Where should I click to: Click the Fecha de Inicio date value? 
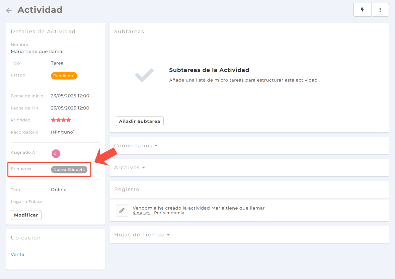point(70,96)
